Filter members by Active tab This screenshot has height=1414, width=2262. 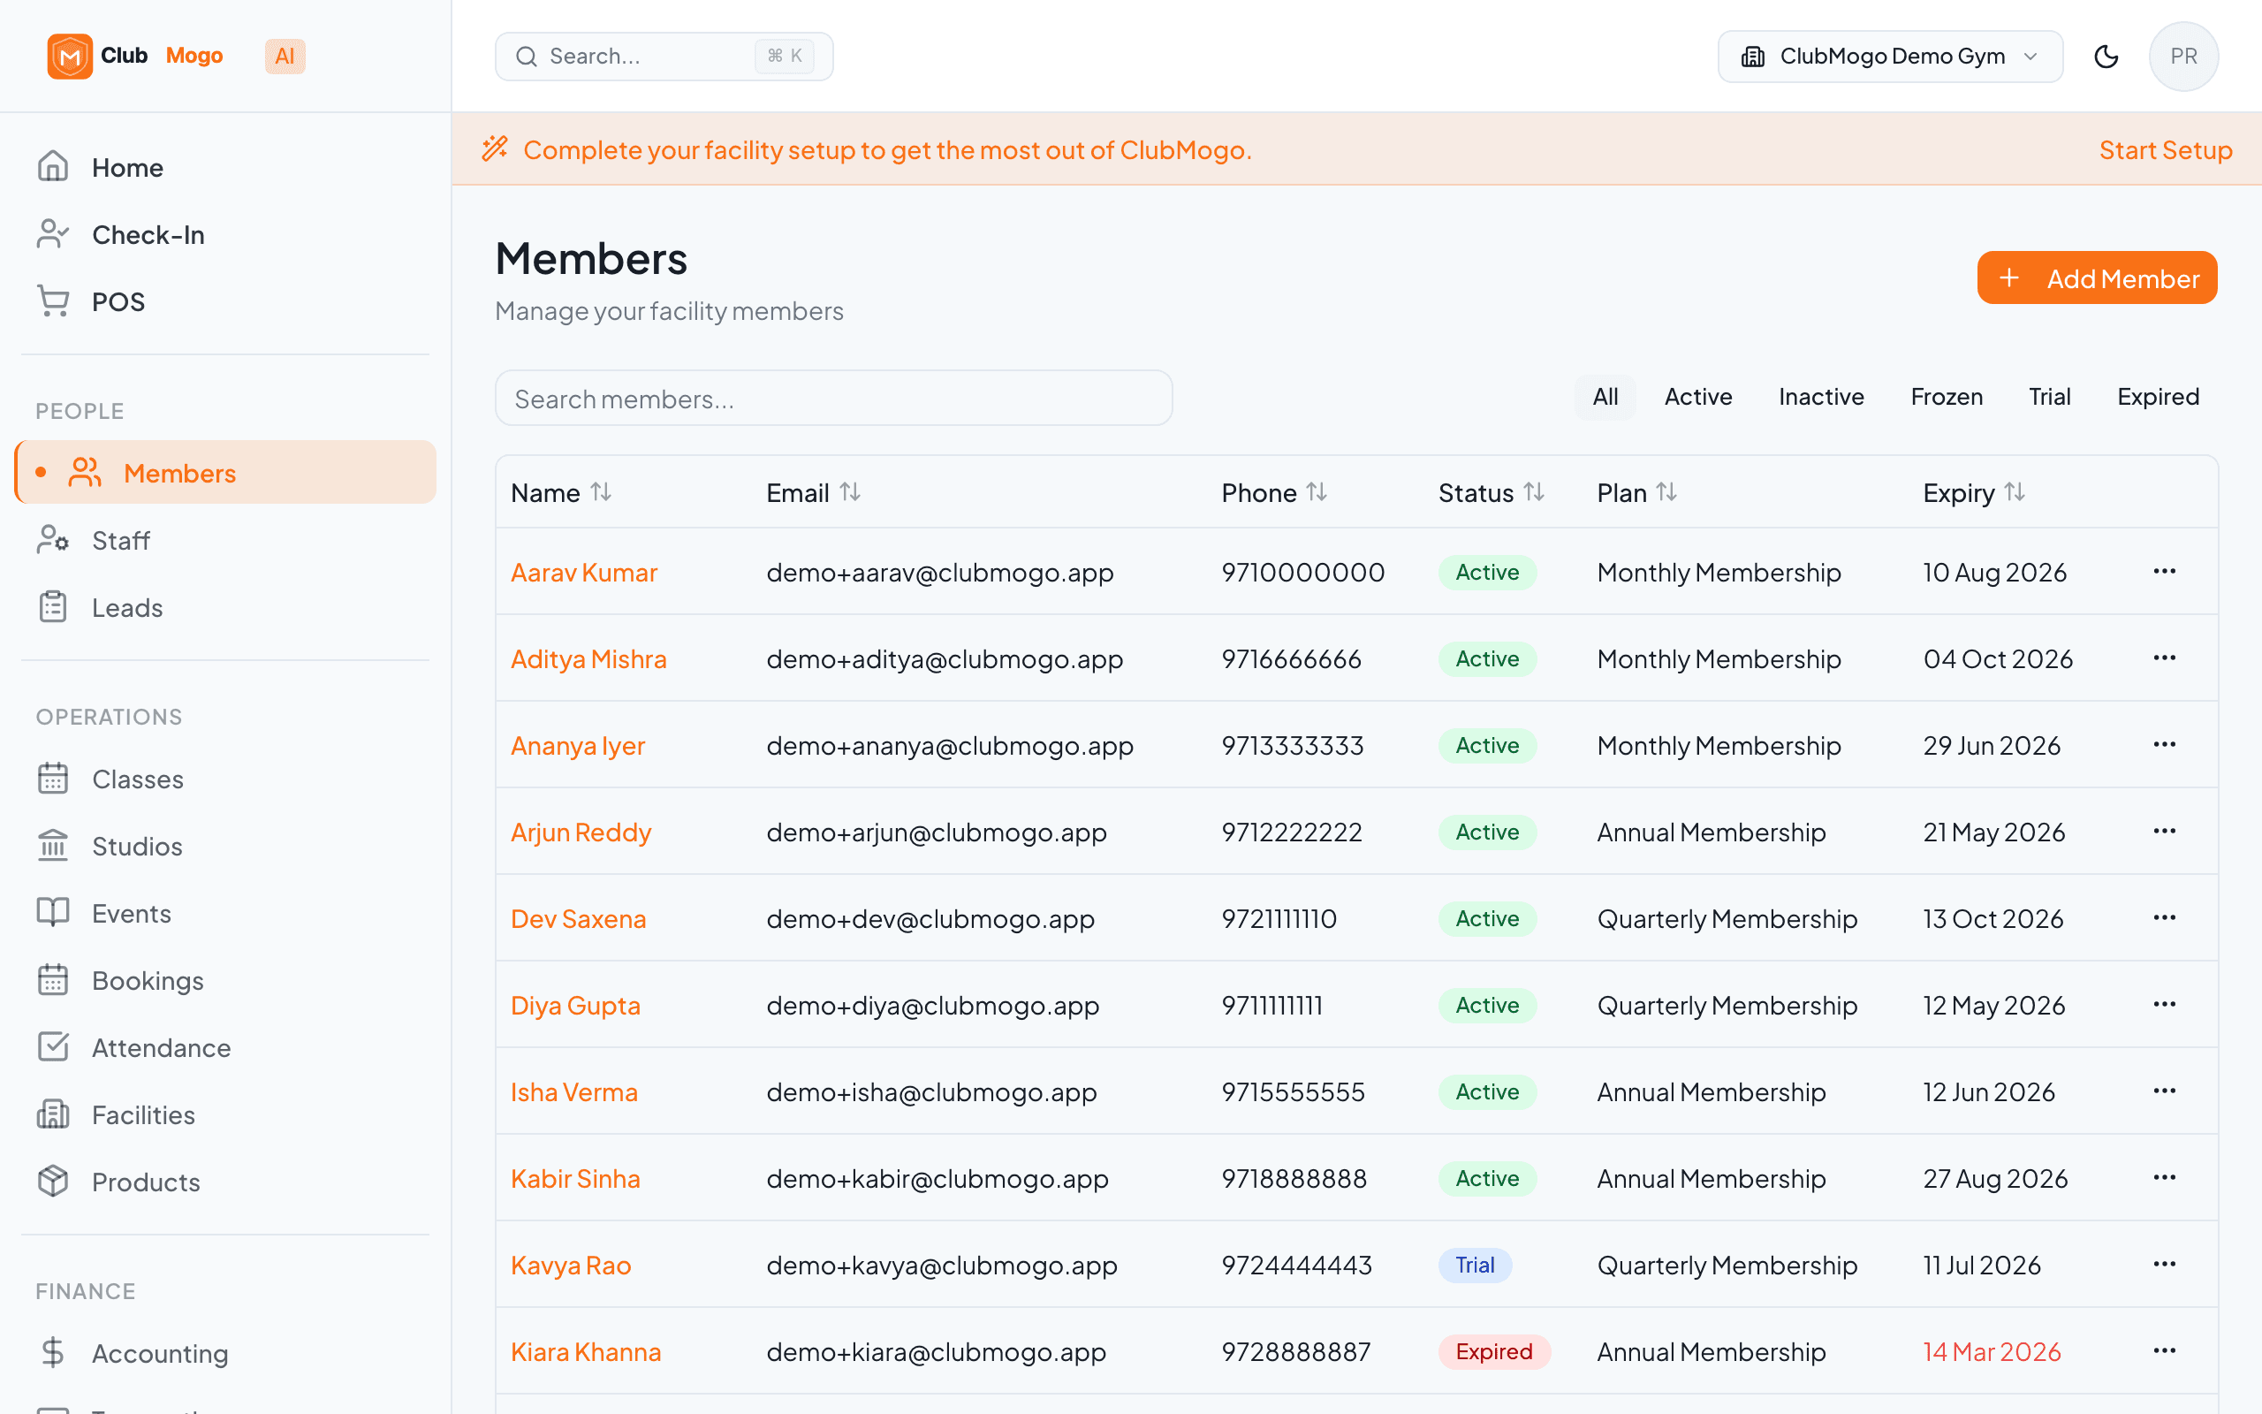pyautogui.click(x=1697, y=397)
